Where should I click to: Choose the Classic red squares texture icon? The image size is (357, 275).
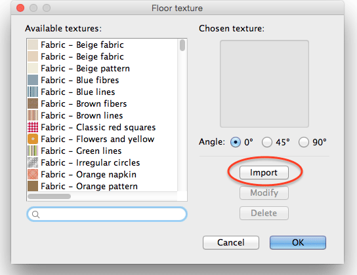pyautogui.click(x=33, y=127)
